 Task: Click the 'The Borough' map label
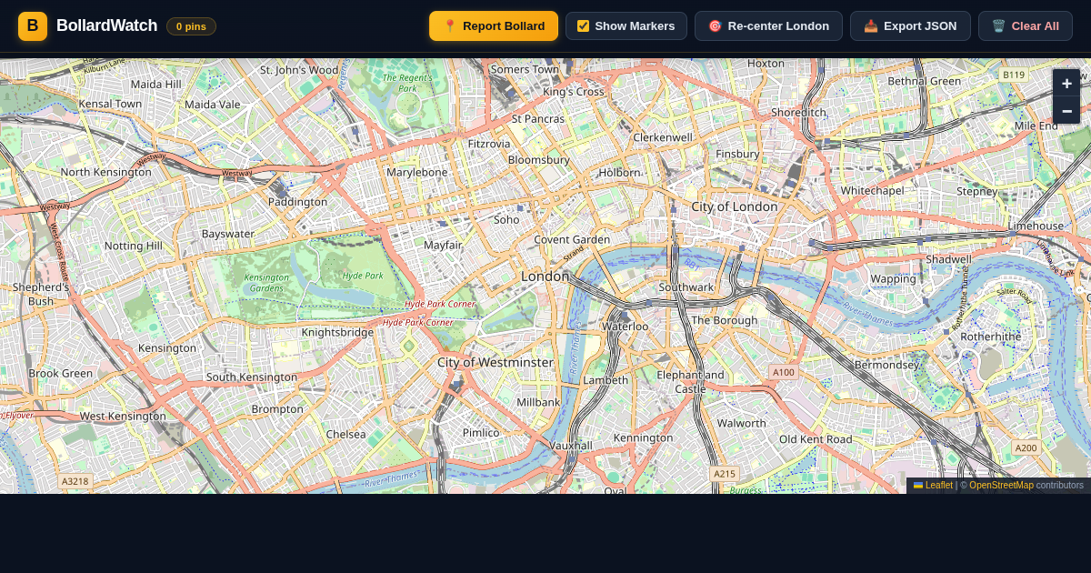[725, 320]
